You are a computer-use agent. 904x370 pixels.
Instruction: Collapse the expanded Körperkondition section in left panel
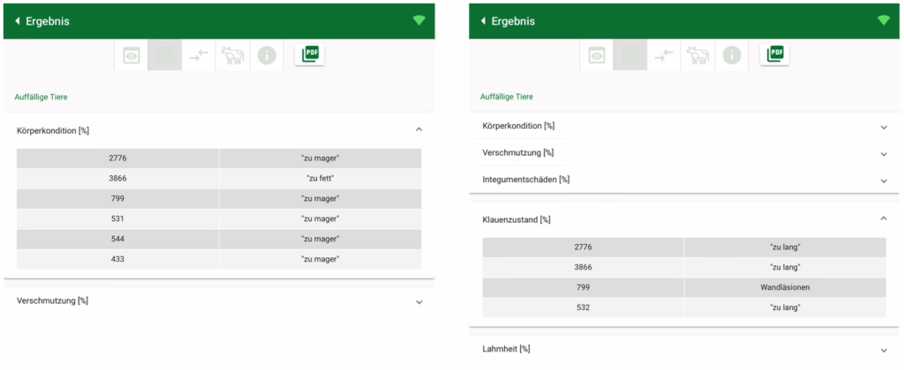tap(418, 129)
